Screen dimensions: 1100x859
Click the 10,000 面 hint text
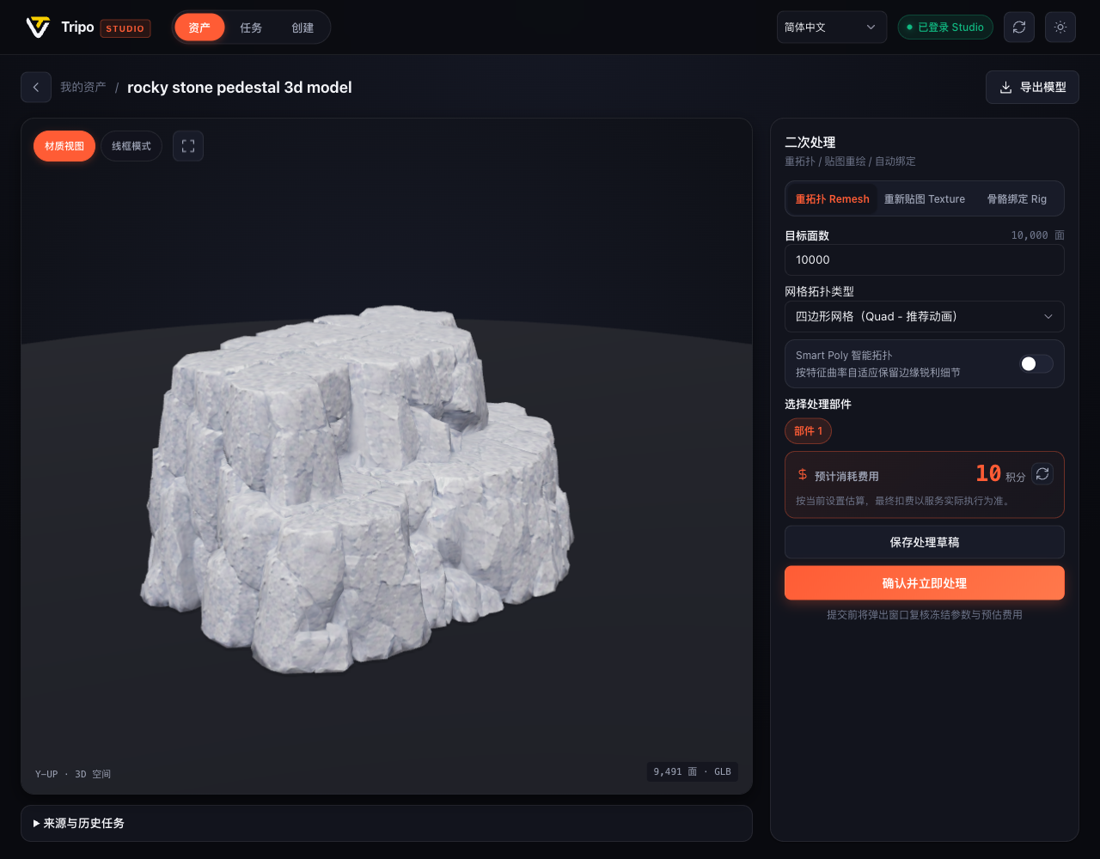1038,235
